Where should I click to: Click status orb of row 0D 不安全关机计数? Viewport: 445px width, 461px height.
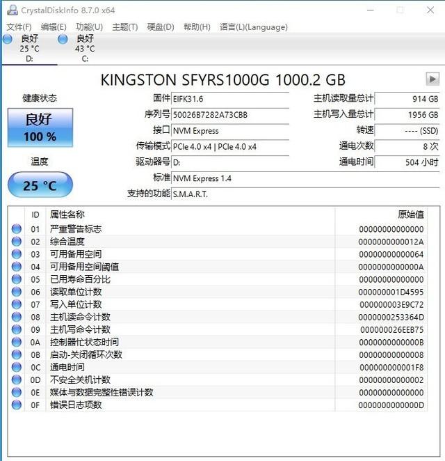(x=17, y=380)
